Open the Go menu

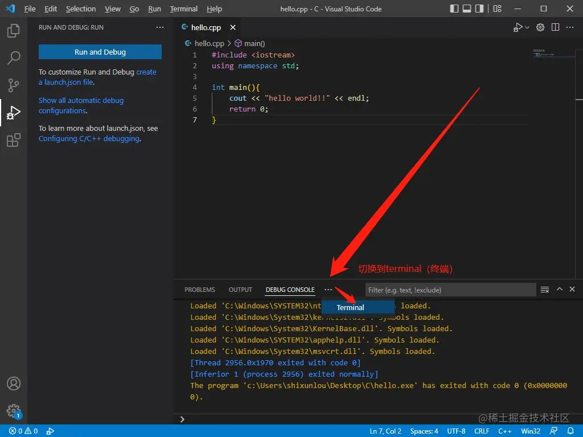point(134,9)
